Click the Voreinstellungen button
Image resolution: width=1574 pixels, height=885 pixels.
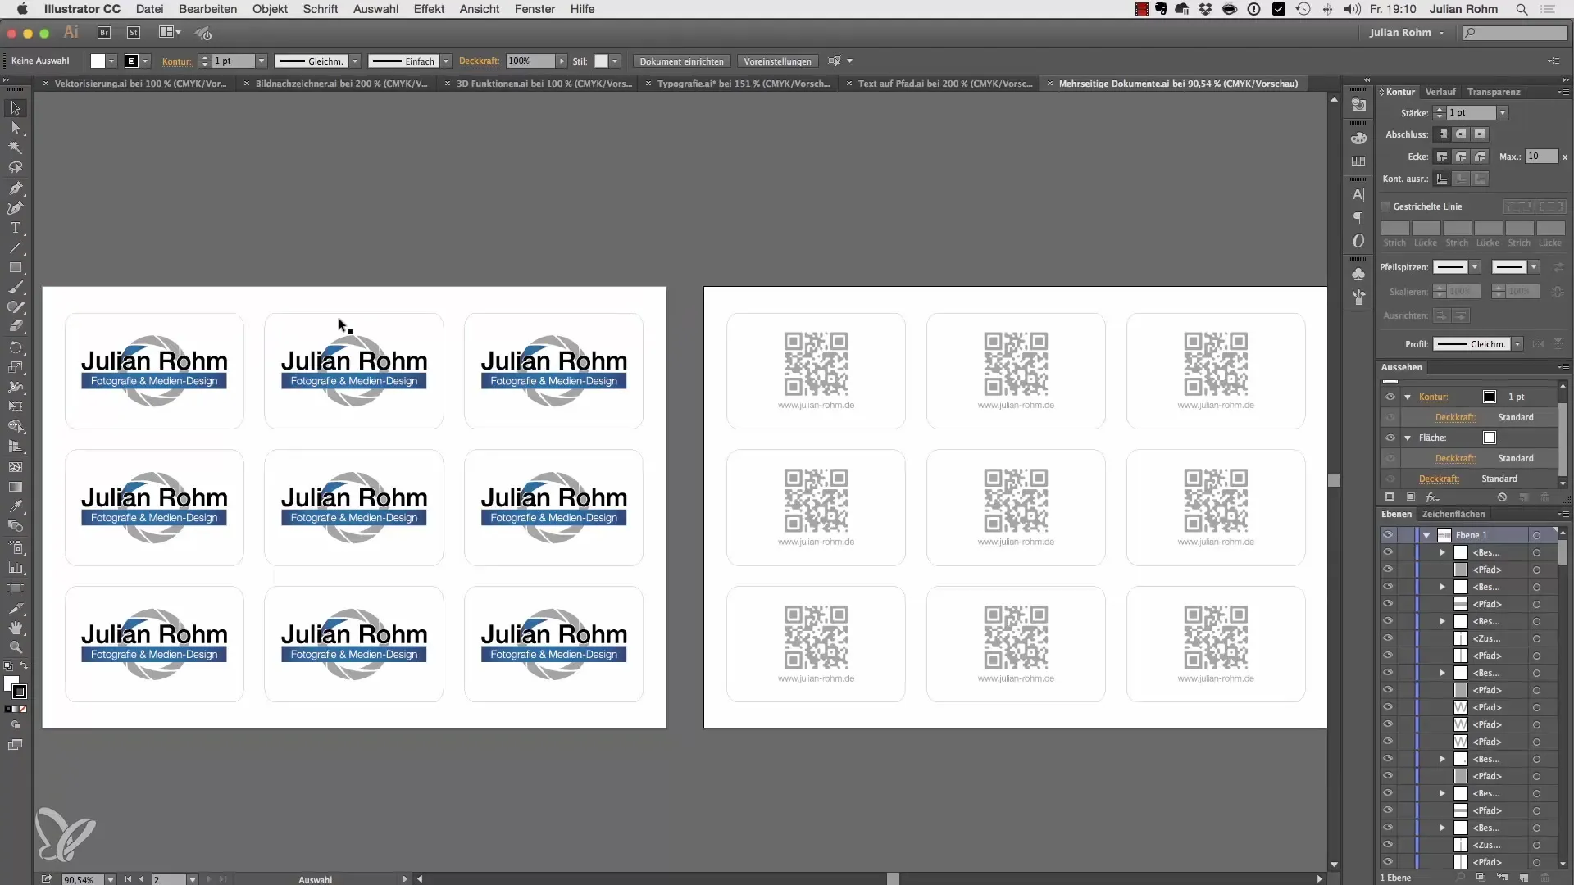[x=777, y=61]
